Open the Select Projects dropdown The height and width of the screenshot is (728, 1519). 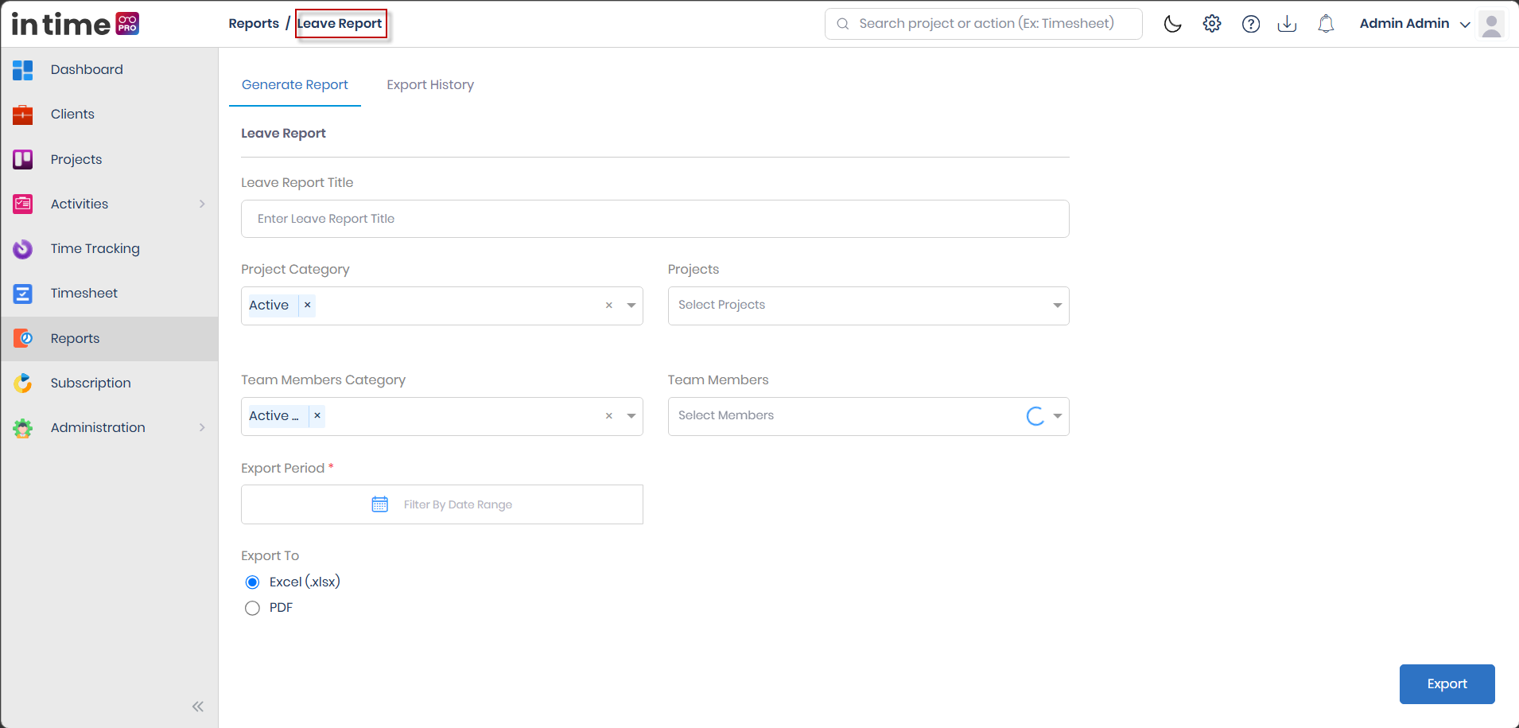tap(868, 306)
